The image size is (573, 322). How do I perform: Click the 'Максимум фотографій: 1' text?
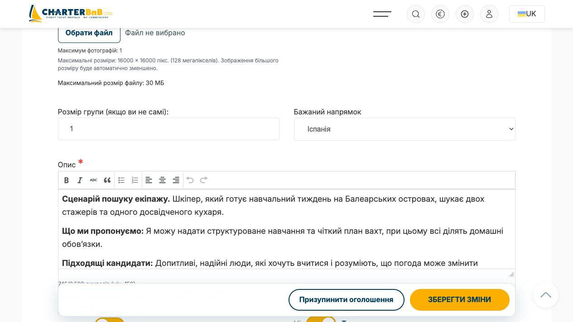point(90,51)
